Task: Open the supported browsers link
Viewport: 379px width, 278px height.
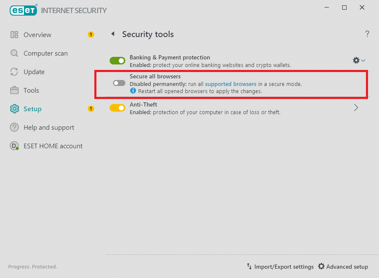Action: 231,84
